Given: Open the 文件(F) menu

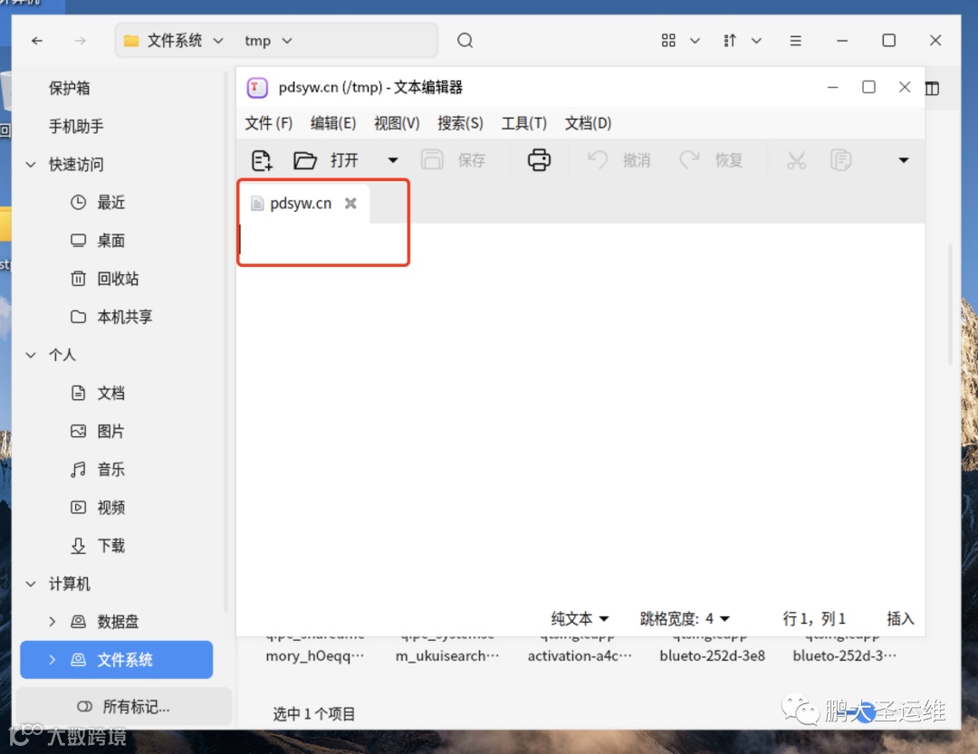Looking at the screenshot, I should (x=268, y=123).
